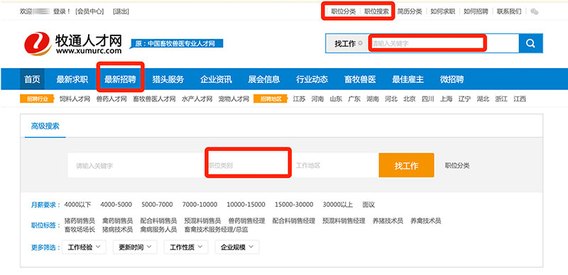Select the 5000-7000 salary filter
This screenshot has width=568, height=275.
click(x=157, y=205)
